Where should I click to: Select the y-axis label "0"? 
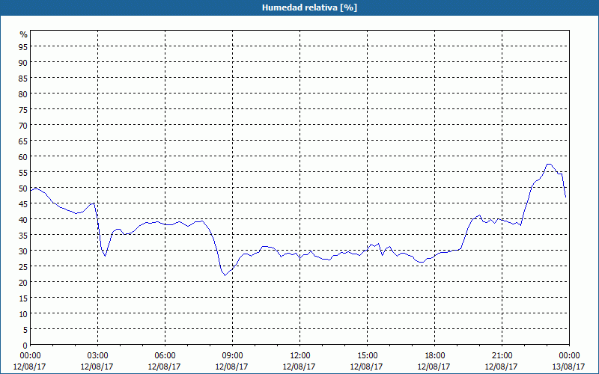25,346
